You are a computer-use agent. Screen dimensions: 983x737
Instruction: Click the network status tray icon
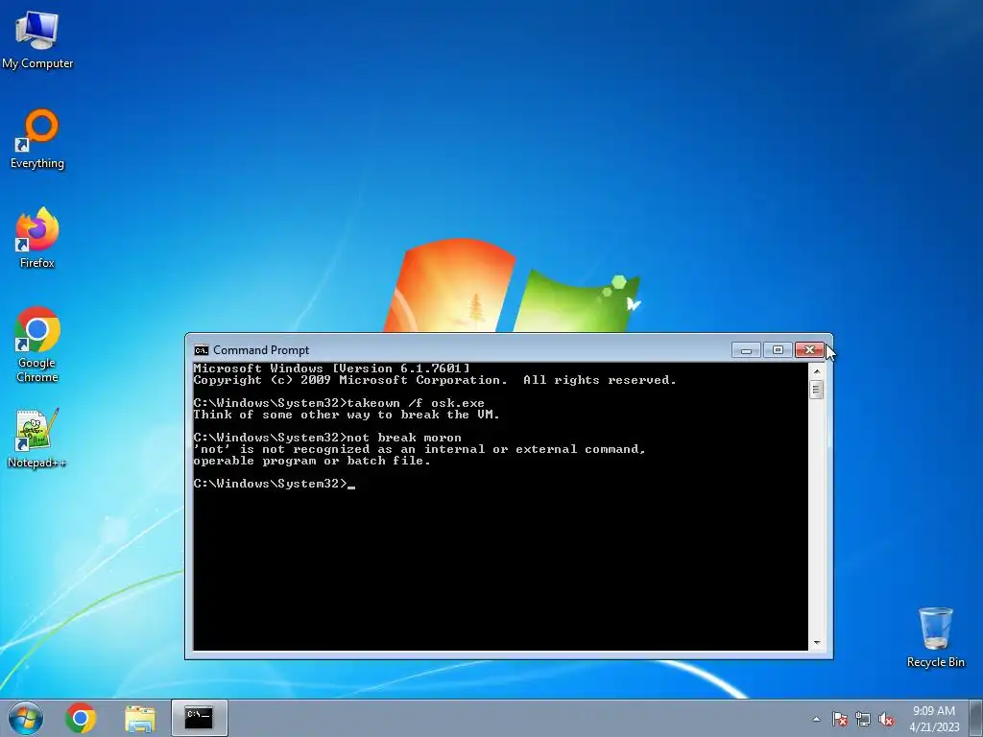(863, 719)
